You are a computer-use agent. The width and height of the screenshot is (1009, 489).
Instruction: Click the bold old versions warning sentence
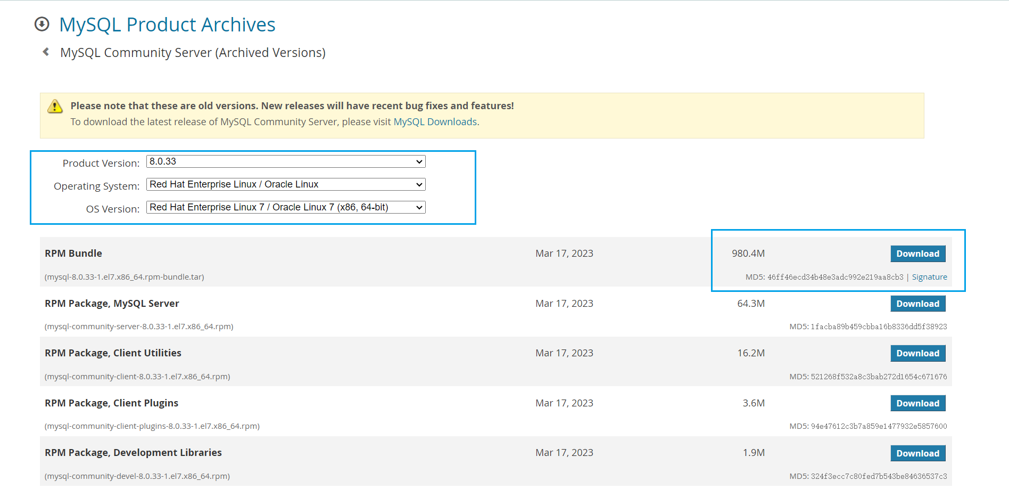[292, 106]
